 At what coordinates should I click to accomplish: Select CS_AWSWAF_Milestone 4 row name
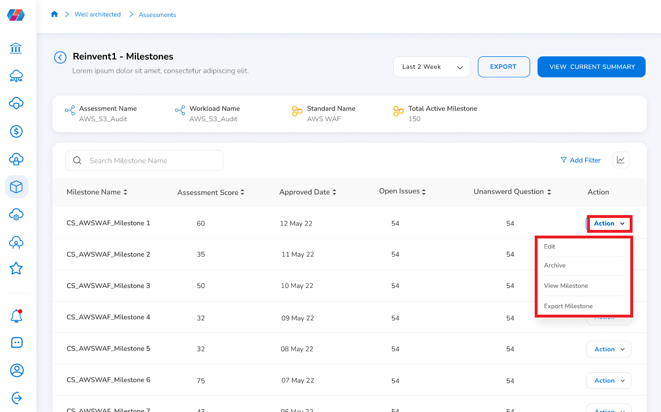[x=108, y=317]
